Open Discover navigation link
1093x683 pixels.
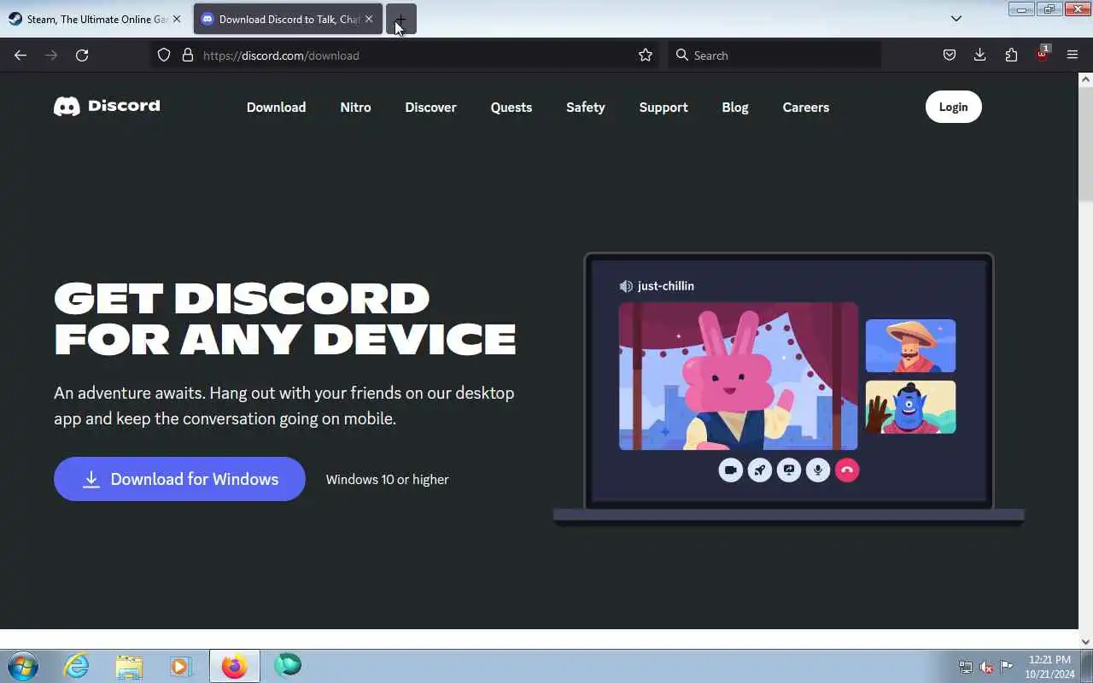430,108
